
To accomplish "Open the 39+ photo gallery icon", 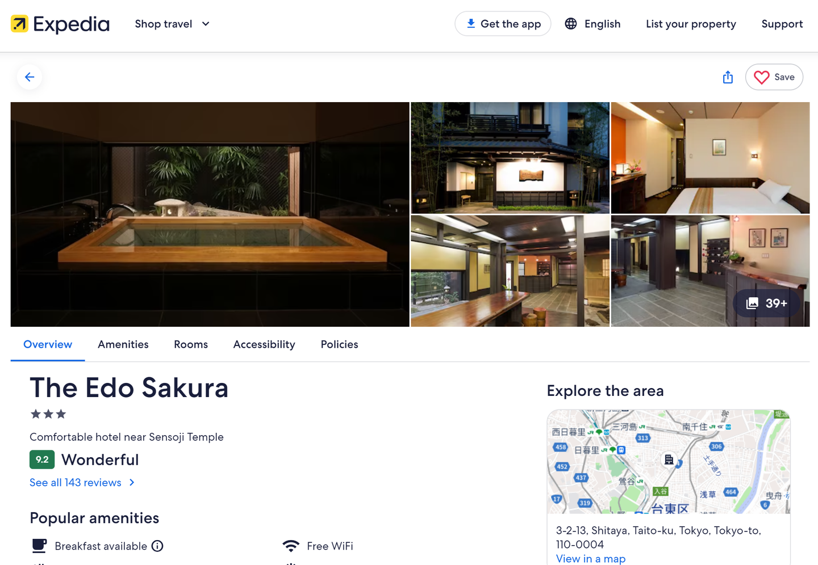I will coord(752,303).
